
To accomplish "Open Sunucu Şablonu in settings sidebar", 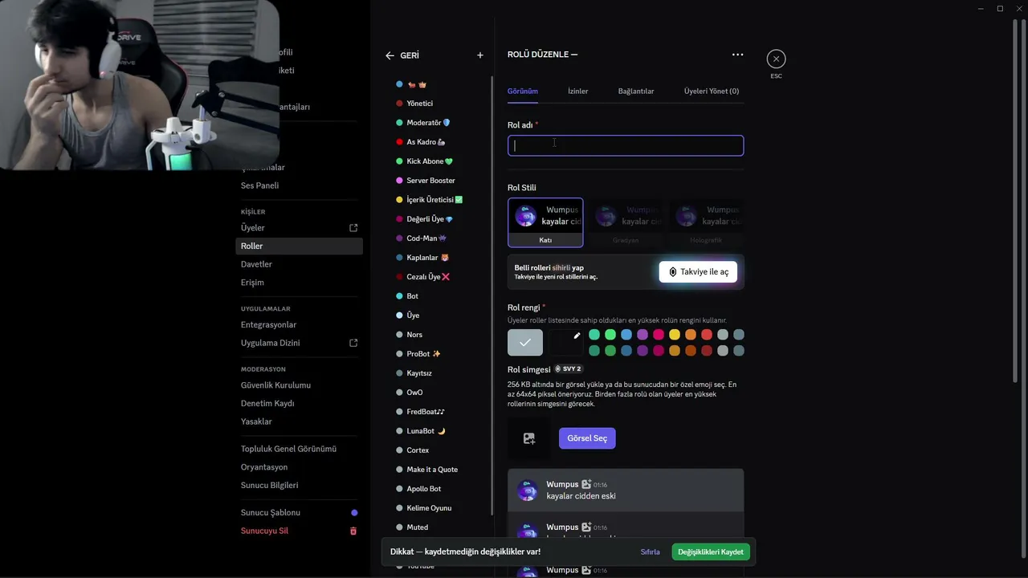I will (299, 512).
